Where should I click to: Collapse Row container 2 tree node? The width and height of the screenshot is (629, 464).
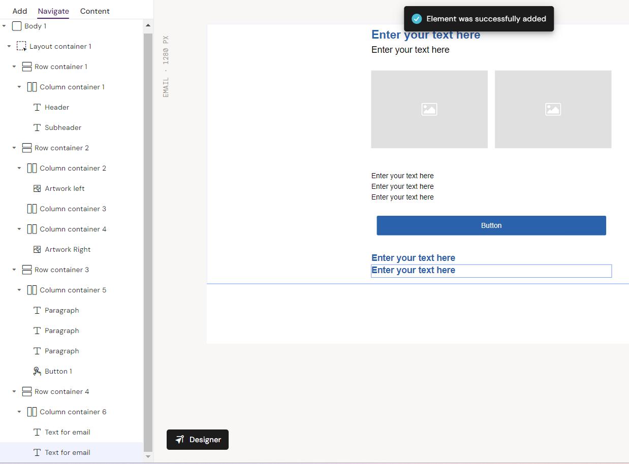tap(14, 148)
